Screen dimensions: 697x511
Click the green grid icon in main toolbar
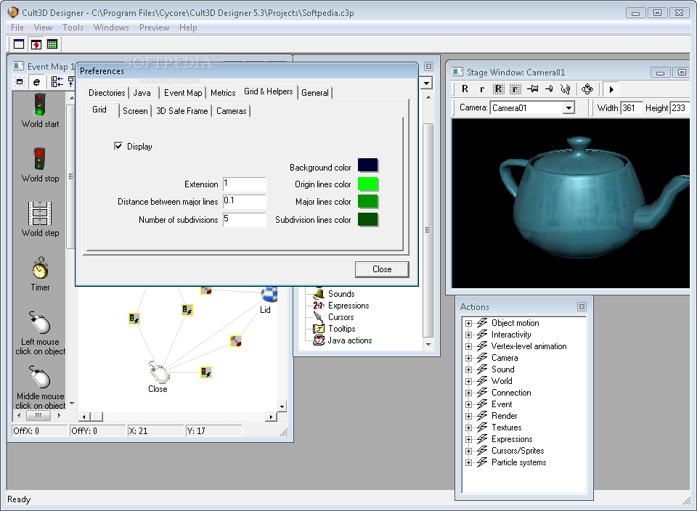coord(52,44)
